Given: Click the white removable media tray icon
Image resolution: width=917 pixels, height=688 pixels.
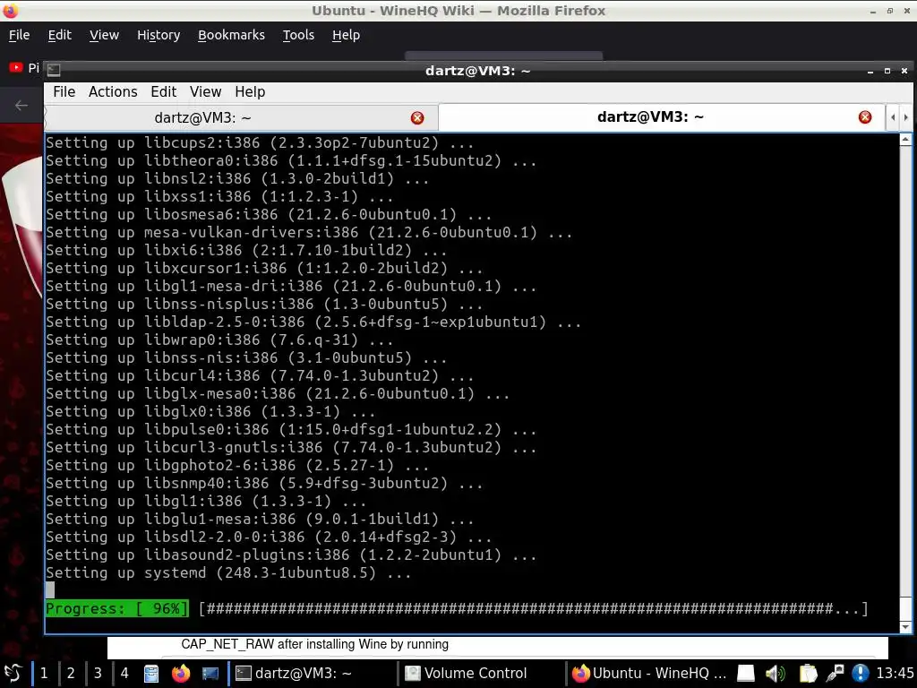Looking at the screenshot, I should point(746,674).
